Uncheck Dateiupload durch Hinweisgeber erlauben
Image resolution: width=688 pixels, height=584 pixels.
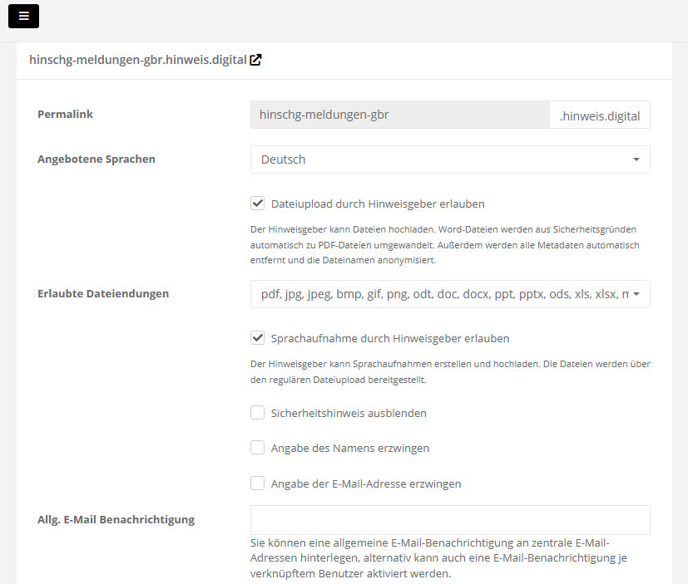258,204
